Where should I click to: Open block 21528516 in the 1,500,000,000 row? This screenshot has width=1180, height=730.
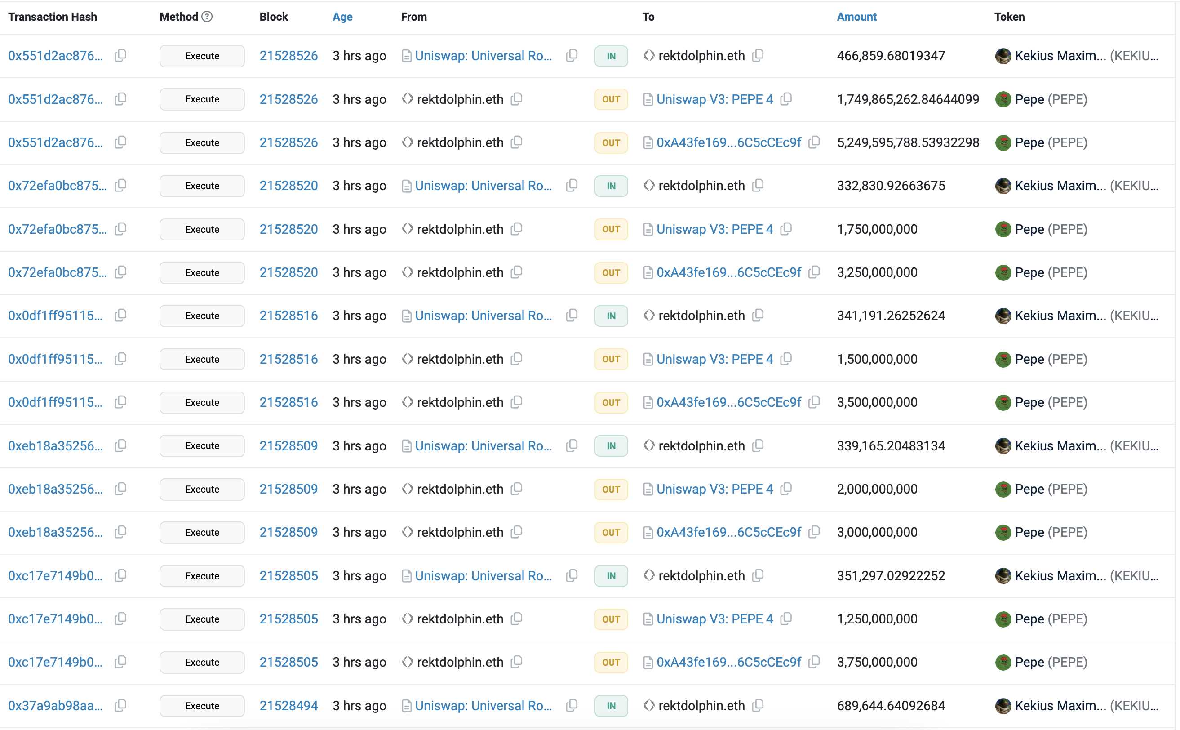(x=288, y=359)
